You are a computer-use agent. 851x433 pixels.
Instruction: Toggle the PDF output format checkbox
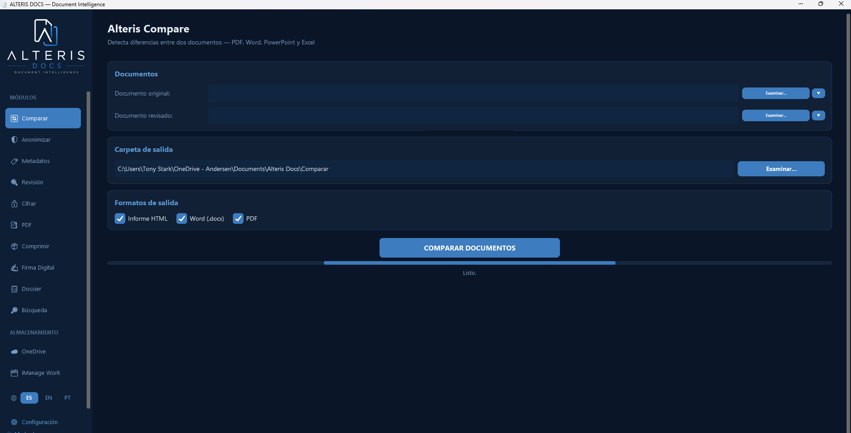(x=238, y=218)
